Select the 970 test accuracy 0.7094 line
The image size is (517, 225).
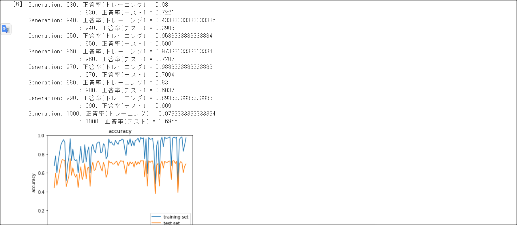point(127,75)
